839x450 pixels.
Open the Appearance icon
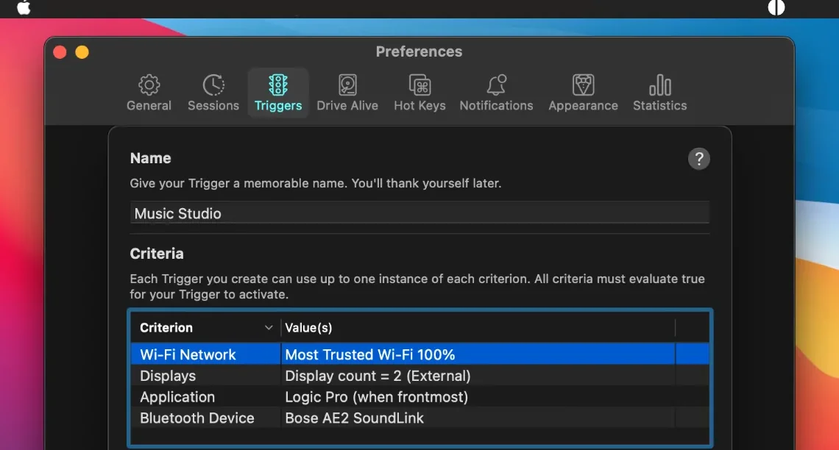pyautogui.click(x=583, y=85)
